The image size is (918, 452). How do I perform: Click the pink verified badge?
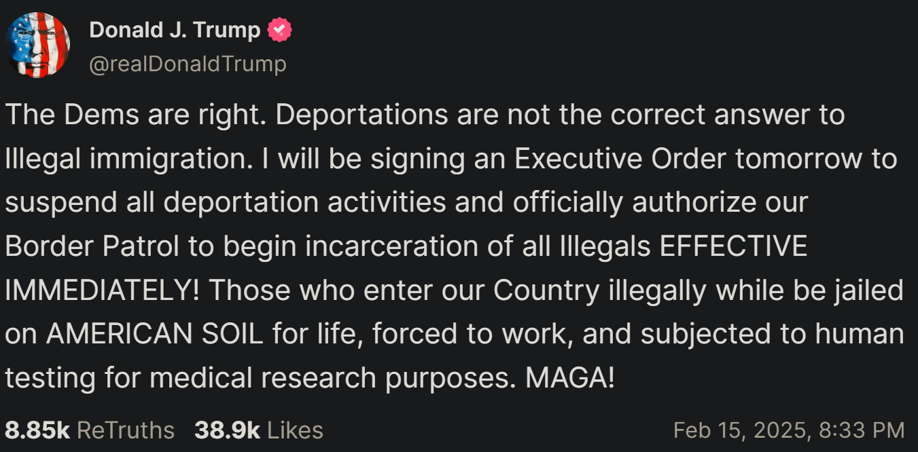(x=280, y=30)
